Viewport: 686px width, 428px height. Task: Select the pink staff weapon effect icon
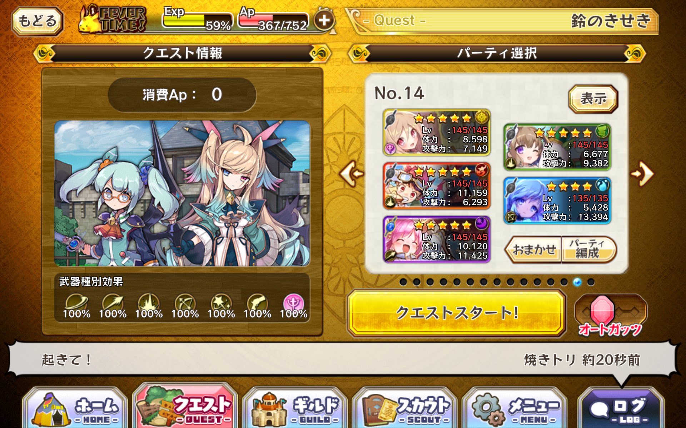click(293, 303)
